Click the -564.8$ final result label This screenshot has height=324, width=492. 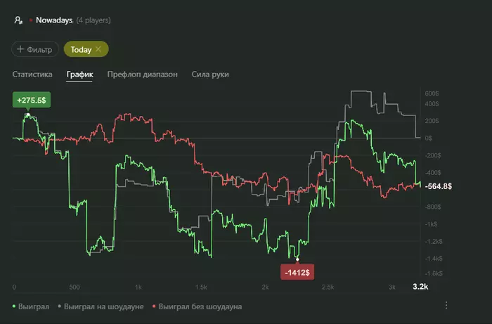coord(438,186)
